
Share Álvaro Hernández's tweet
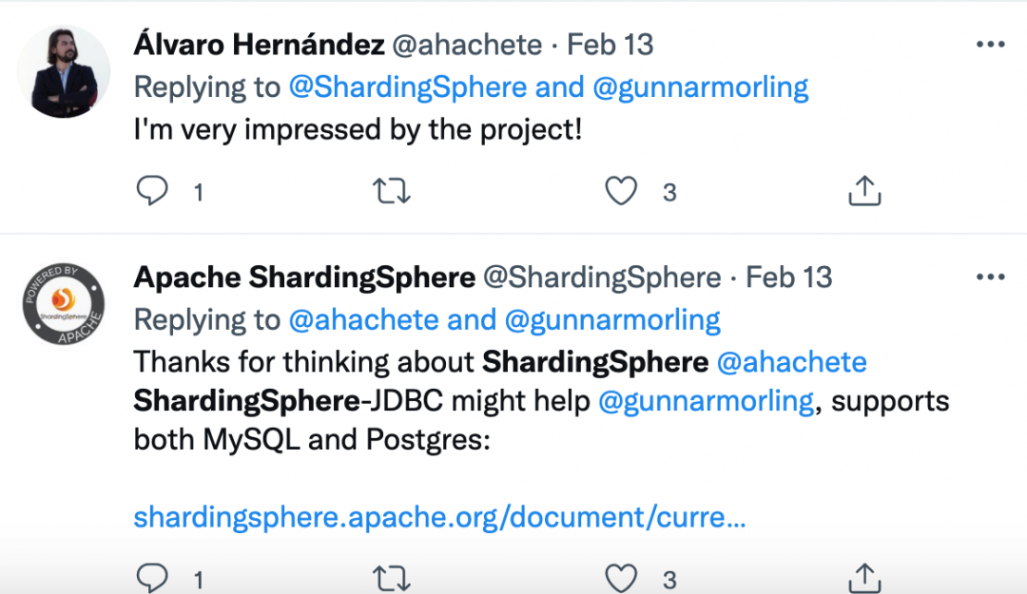tap(863, 191)
